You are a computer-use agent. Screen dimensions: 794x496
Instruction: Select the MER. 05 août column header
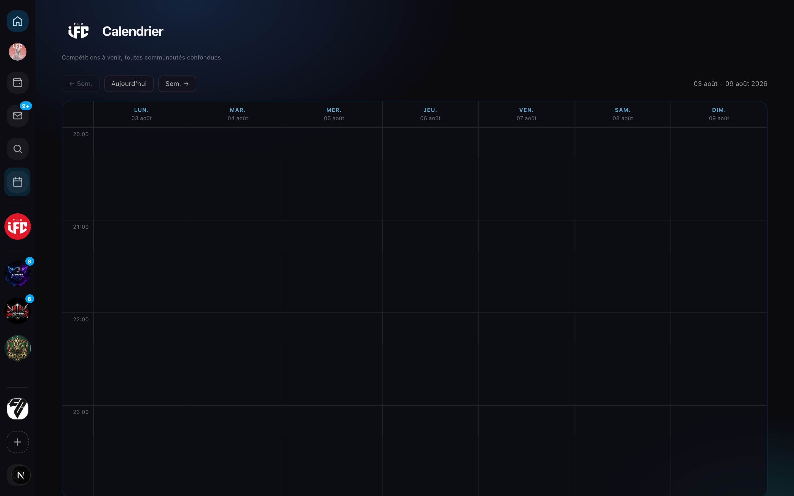point(334,114)
